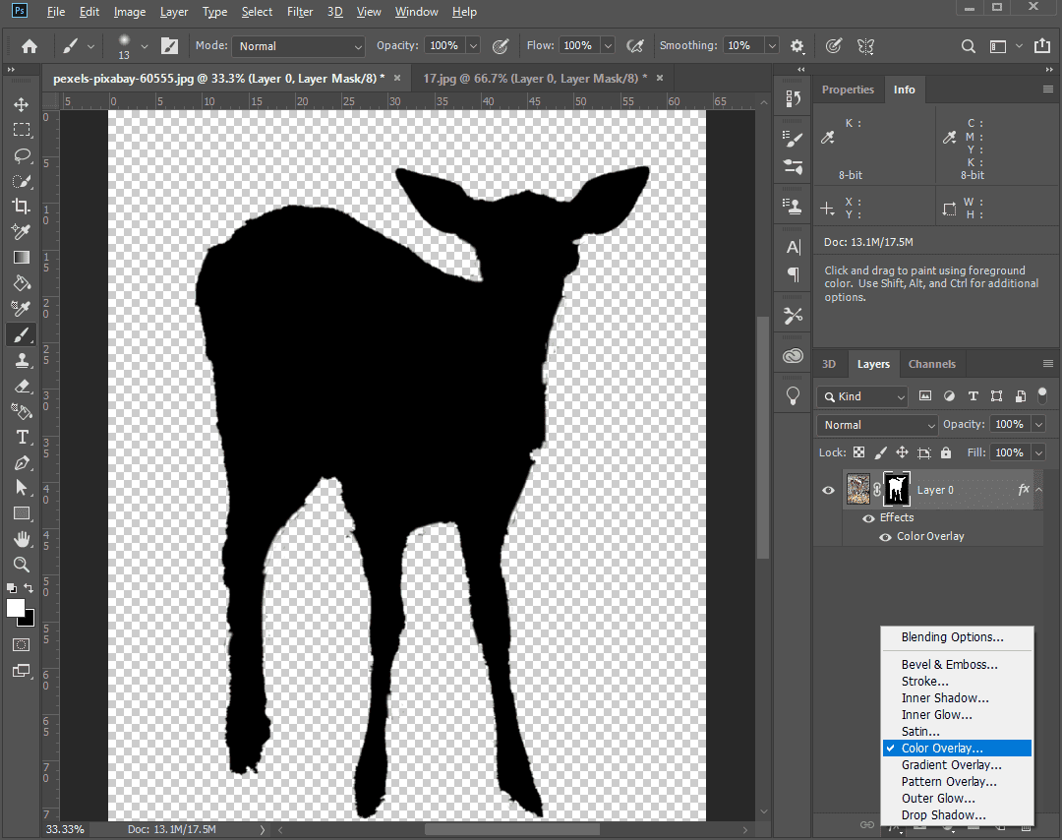Select the Horizontal Type tool
Viewport: 1062px width, 840px height.
(x=22, y=437)
